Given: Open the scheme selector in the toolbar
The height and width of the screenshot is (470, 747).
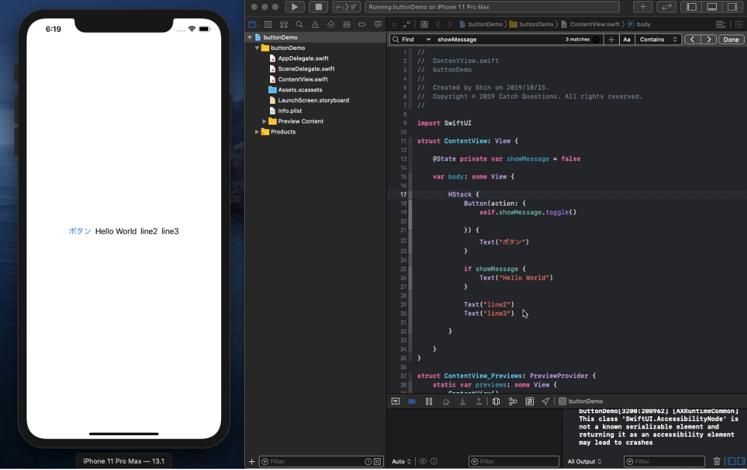Looking at the screenshot, I should pos(347,7).
